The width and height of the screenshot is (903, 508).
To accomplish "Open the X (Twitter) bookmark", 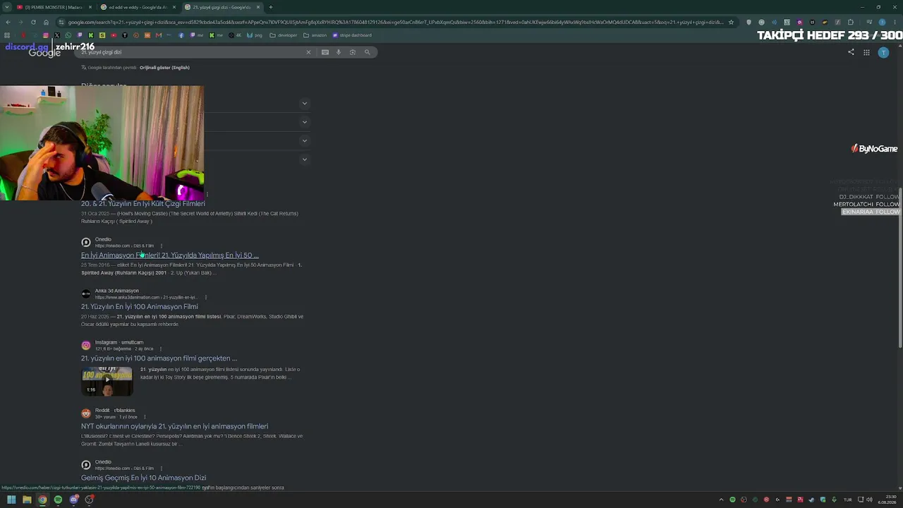I will coord(57,35).
